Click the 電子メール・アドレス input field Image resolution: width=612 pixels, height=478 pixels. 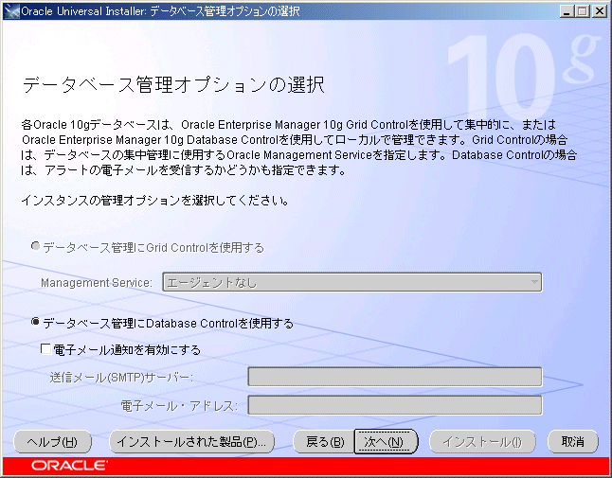[395, 405]
